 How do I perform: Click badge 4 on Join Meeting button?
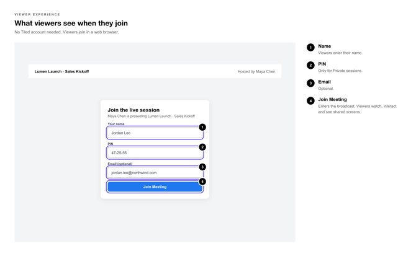pos(202,182)
